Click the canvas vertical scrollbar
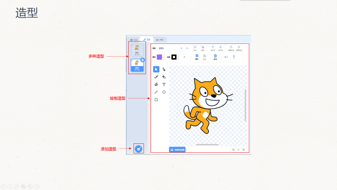337x190 pixels. pyautogui.click(x=245, y=105)
